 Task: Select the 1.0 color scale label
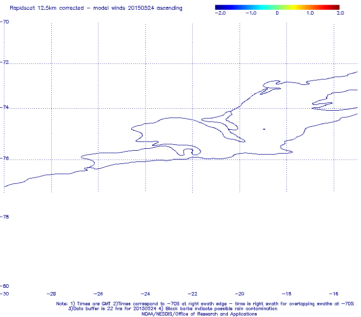[310, 13]
